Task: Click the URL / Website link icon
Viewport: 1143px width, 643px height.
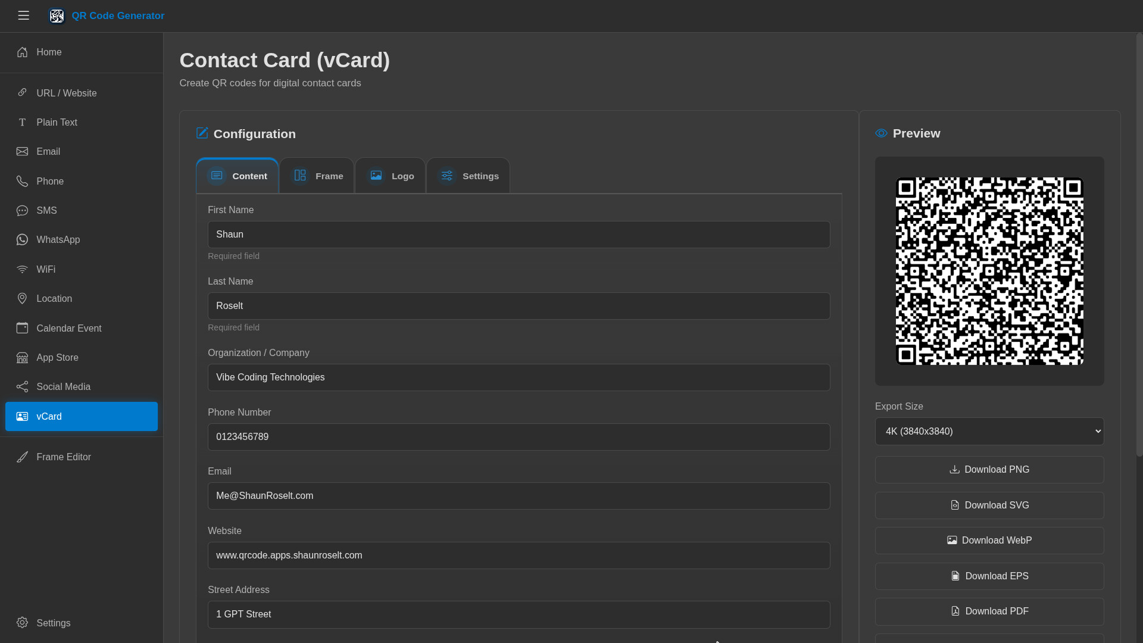Action: [x=22, y=93]
